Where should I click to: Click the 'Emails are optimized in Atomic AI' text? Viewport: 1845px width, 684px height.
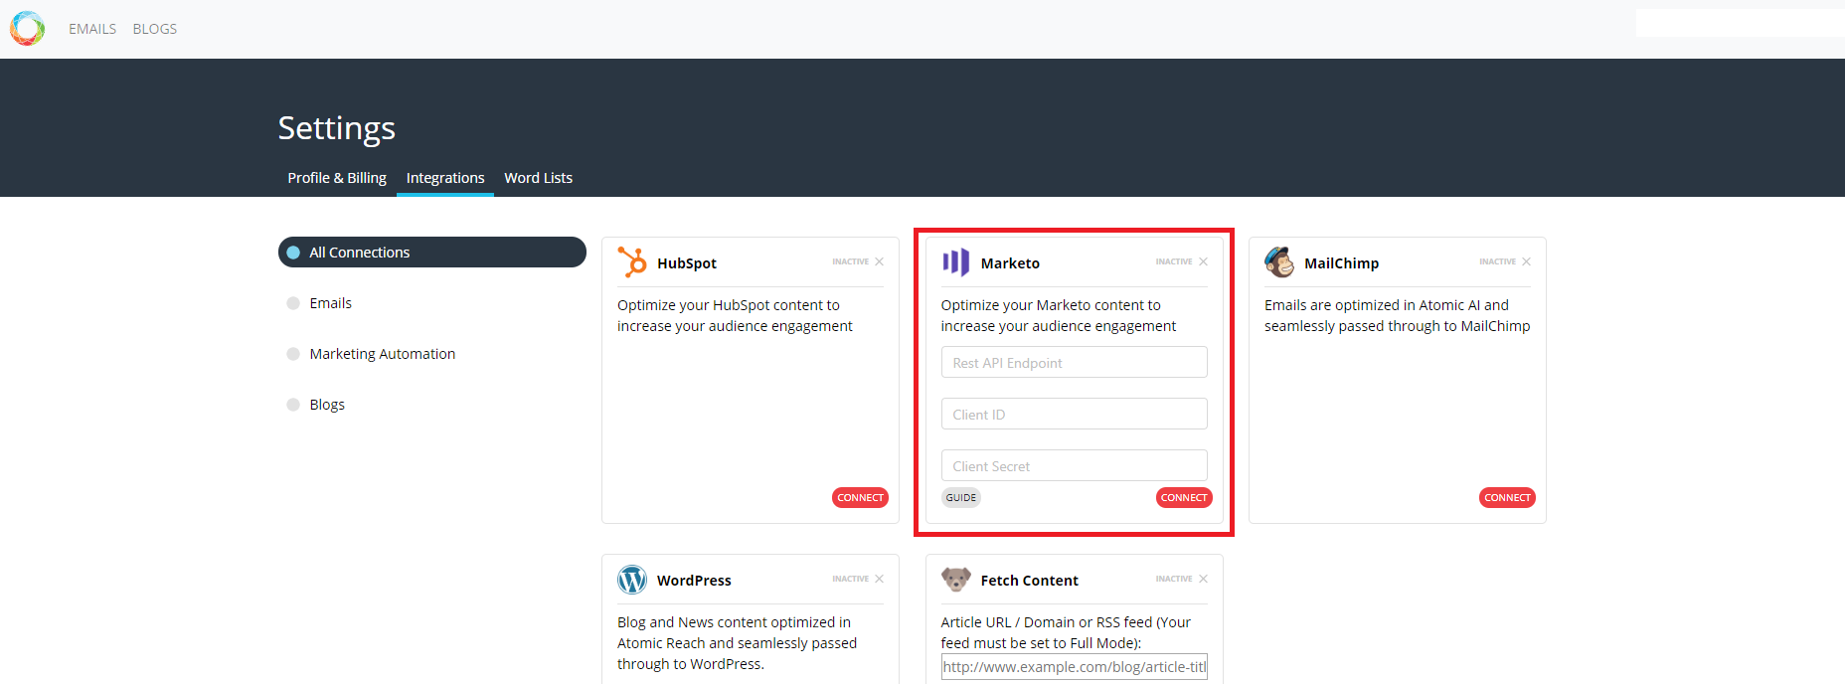(1397, 315)
